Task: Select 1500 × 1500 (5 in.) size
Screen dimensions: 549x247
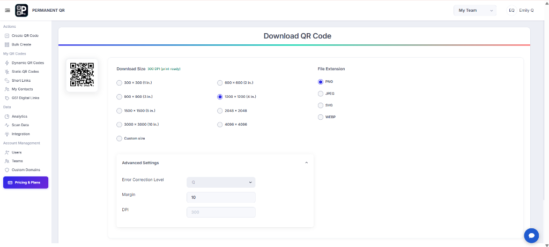Action: click(119, 111)
